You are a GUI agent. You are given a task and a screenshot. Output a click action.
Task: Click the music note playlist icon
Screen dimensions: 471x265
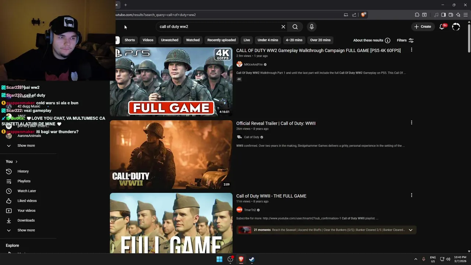(436, 15)
